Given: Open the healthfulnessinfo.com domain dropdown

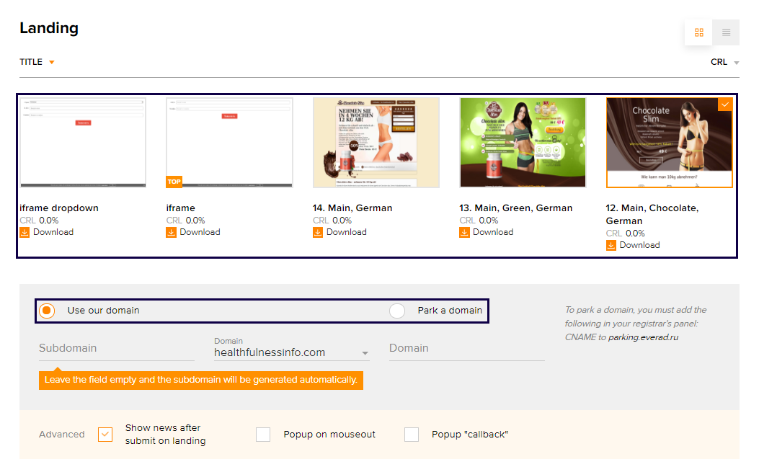Looking at the screenshot, I should 292,352.
